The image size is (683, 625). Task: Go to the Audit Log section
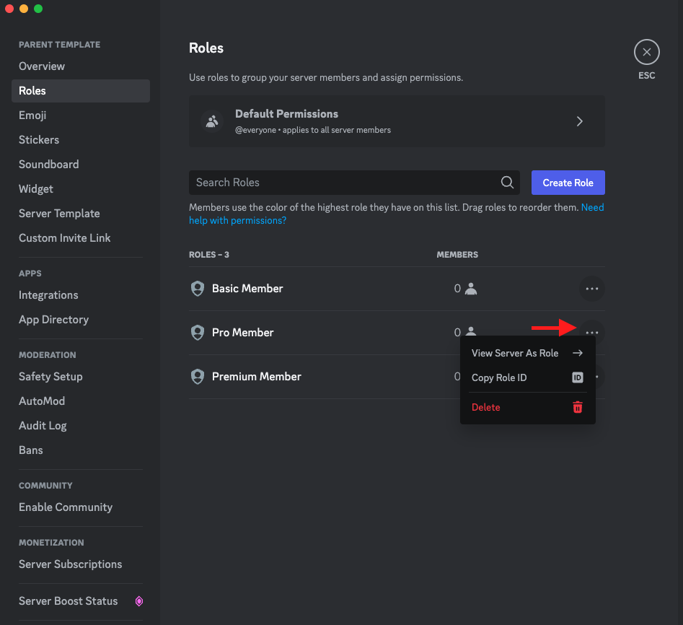coord(43,426)
